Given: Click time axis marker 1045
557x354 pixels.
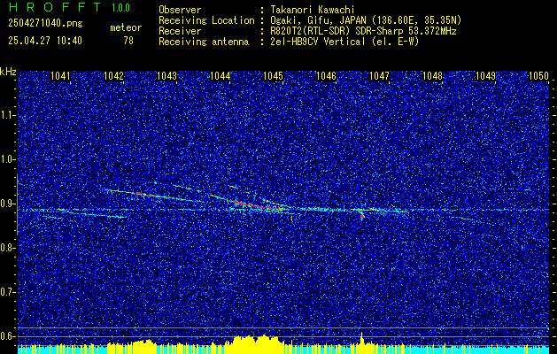Looking at the screenshot, I should [x=274, y=75].
